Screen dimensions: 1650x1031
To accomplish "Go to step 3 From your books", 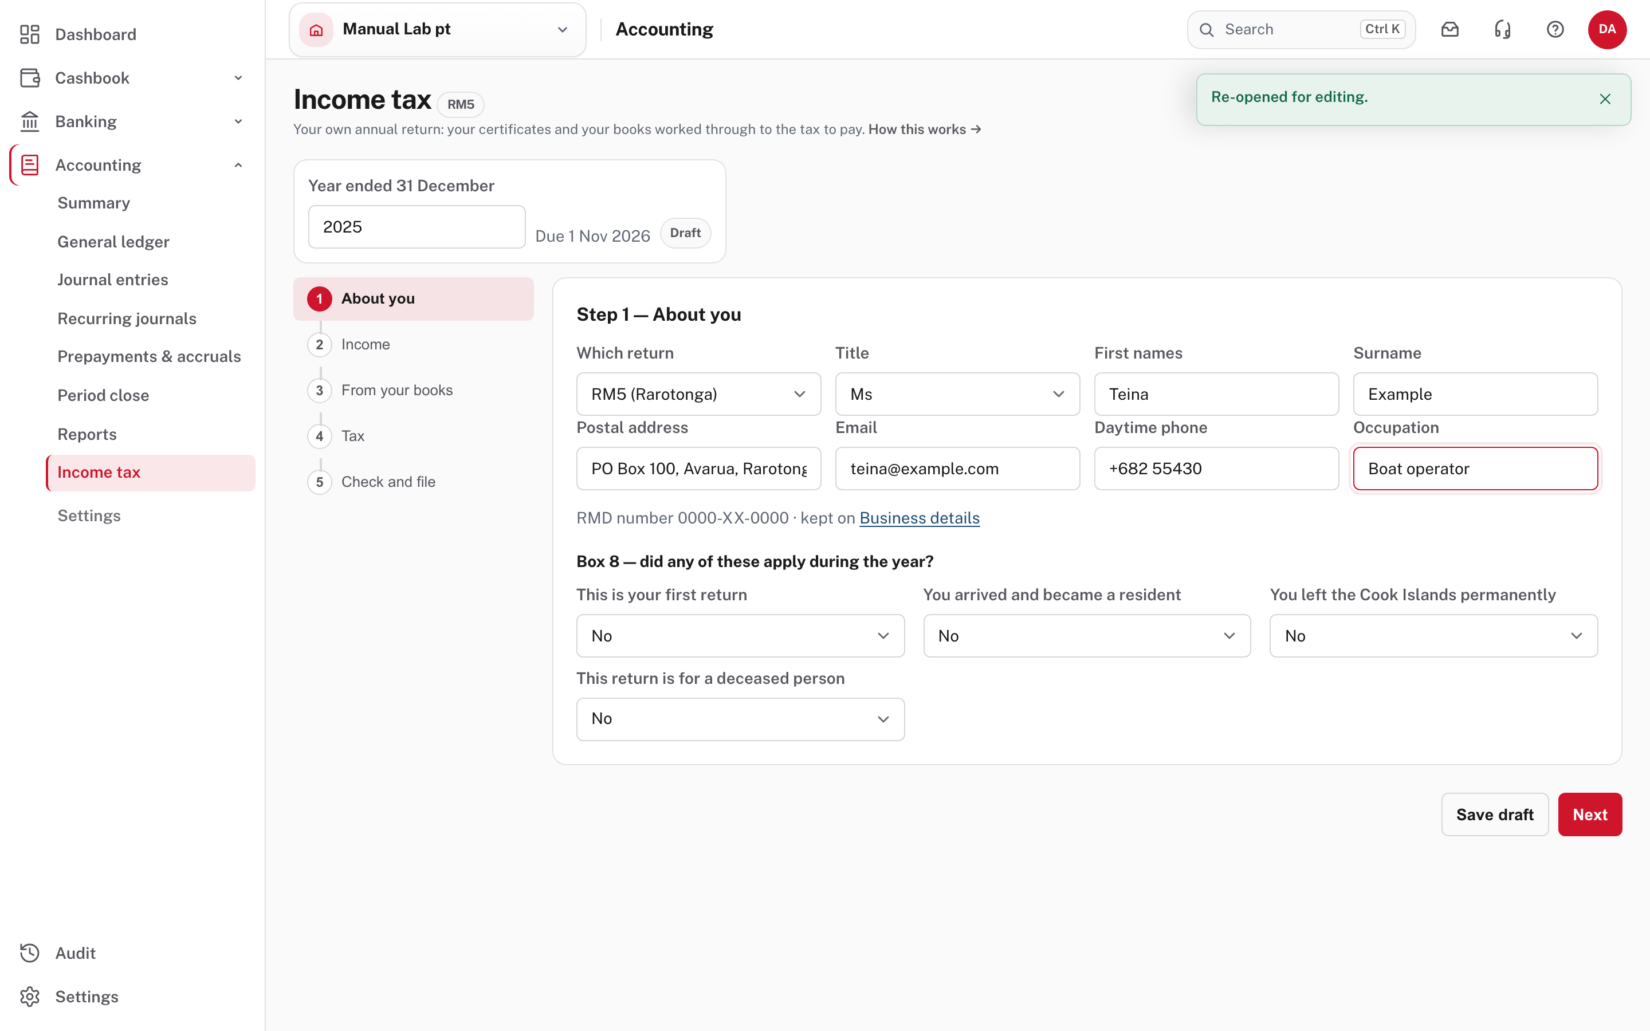I will 413,390.
